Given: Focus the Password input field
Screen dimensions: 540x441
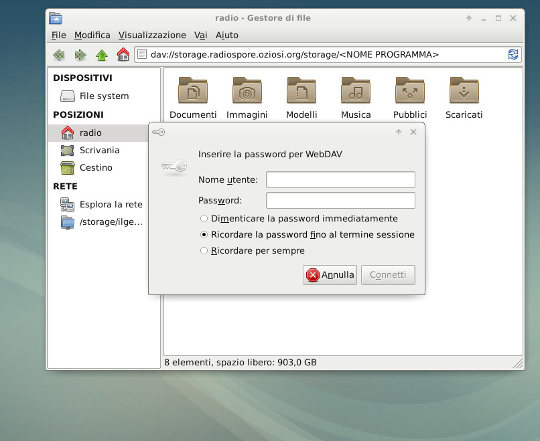Looking at the screenshot, I should pos(340,201).
